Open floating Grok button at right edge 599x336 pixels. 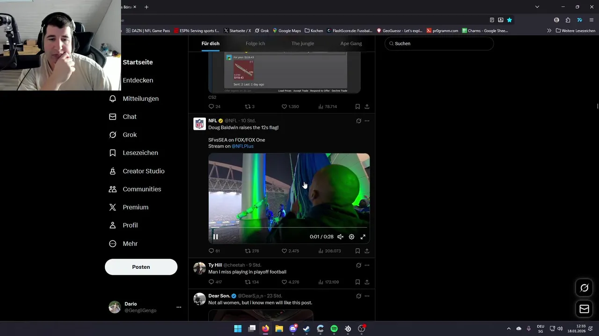(584, 288)
